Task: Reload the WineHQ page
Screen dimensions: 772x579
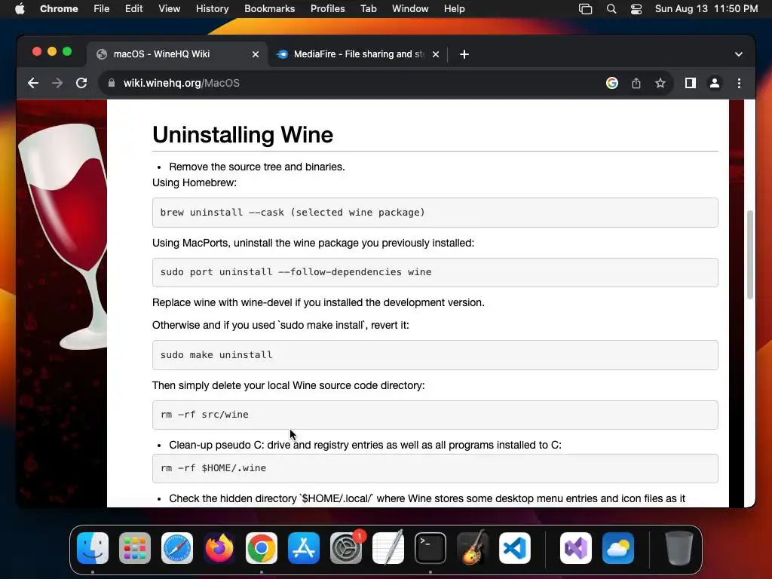Action: point(81,83)
